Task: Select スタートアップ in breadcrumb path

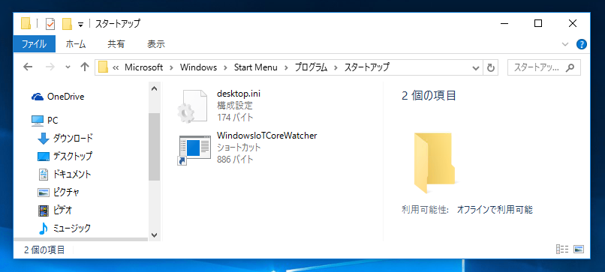Action: [366, 67]
